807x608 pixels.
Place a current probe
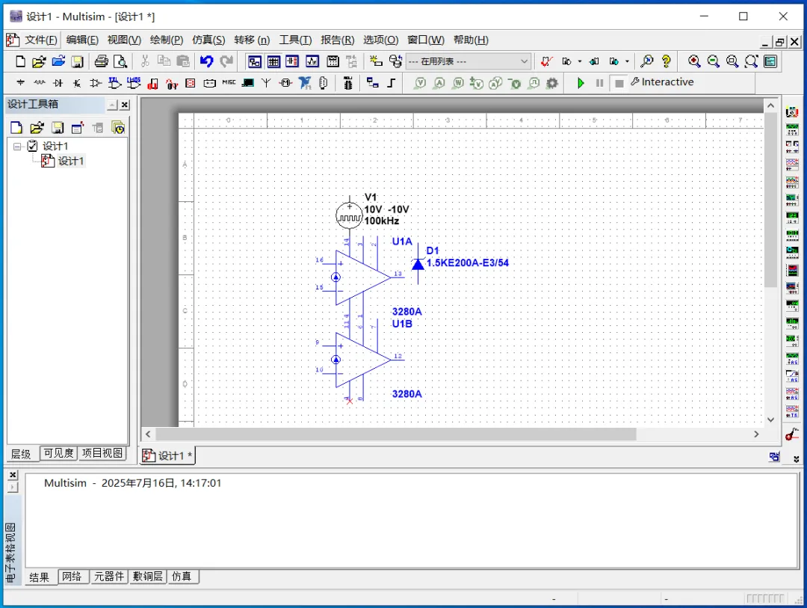(x=439, y=82)
